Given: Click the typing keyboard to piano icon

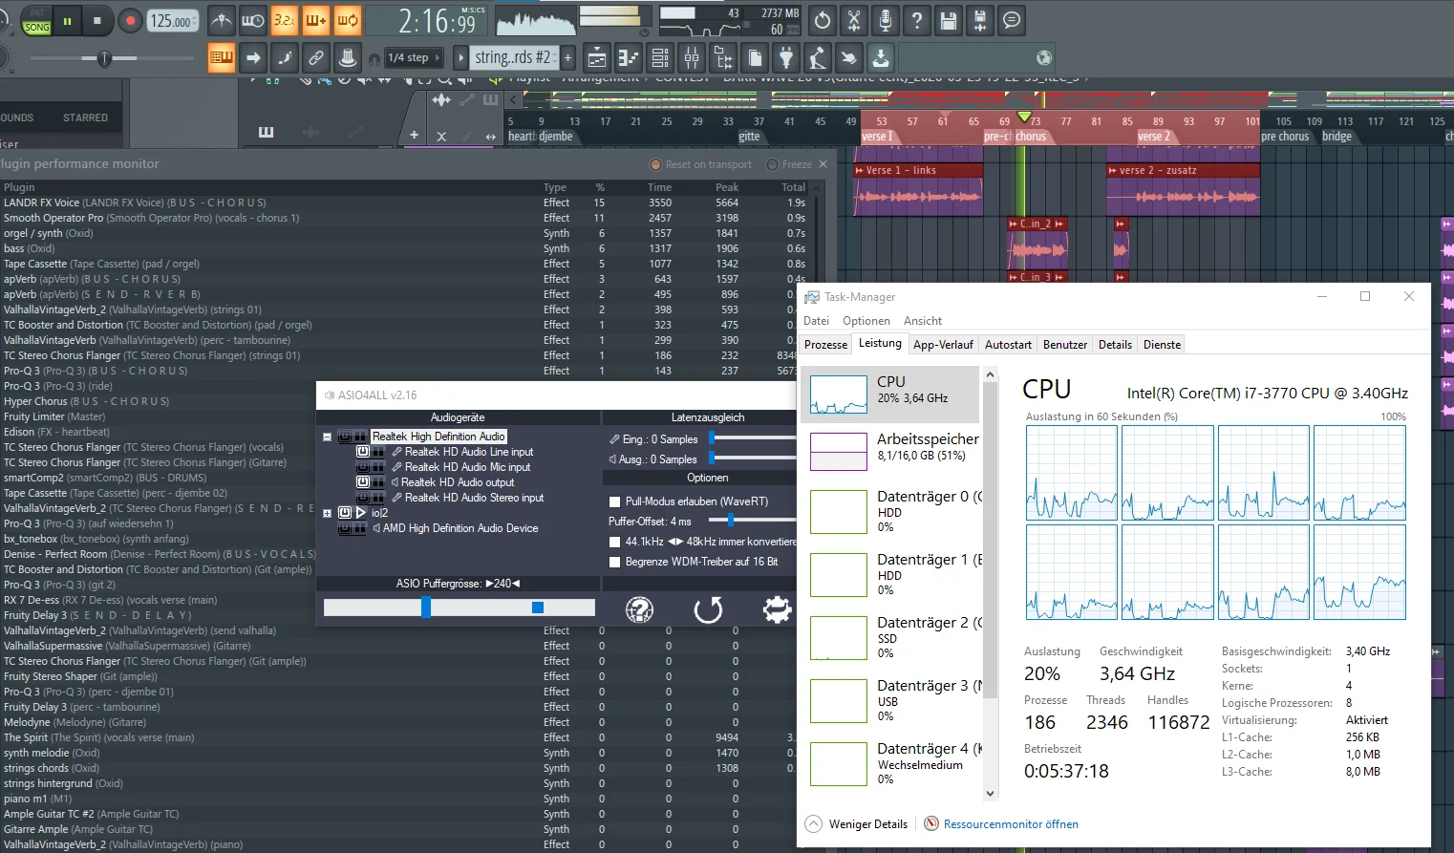Looking at the screenshot, I should [222, 58].
